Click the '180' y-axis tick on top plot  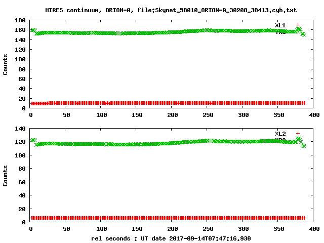coord(20,20)
